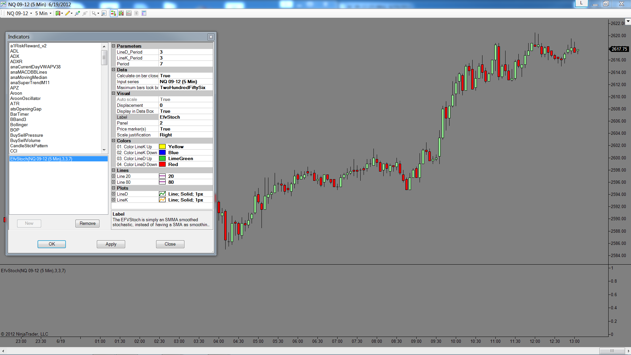Click the Apply button
The height and width of the screenshot is (355, 631).
pos(111,244)
